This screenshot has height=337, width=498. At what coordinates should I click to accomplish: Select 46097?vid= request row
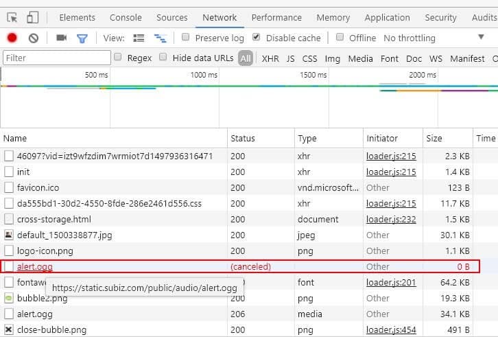tap(249, 156)
